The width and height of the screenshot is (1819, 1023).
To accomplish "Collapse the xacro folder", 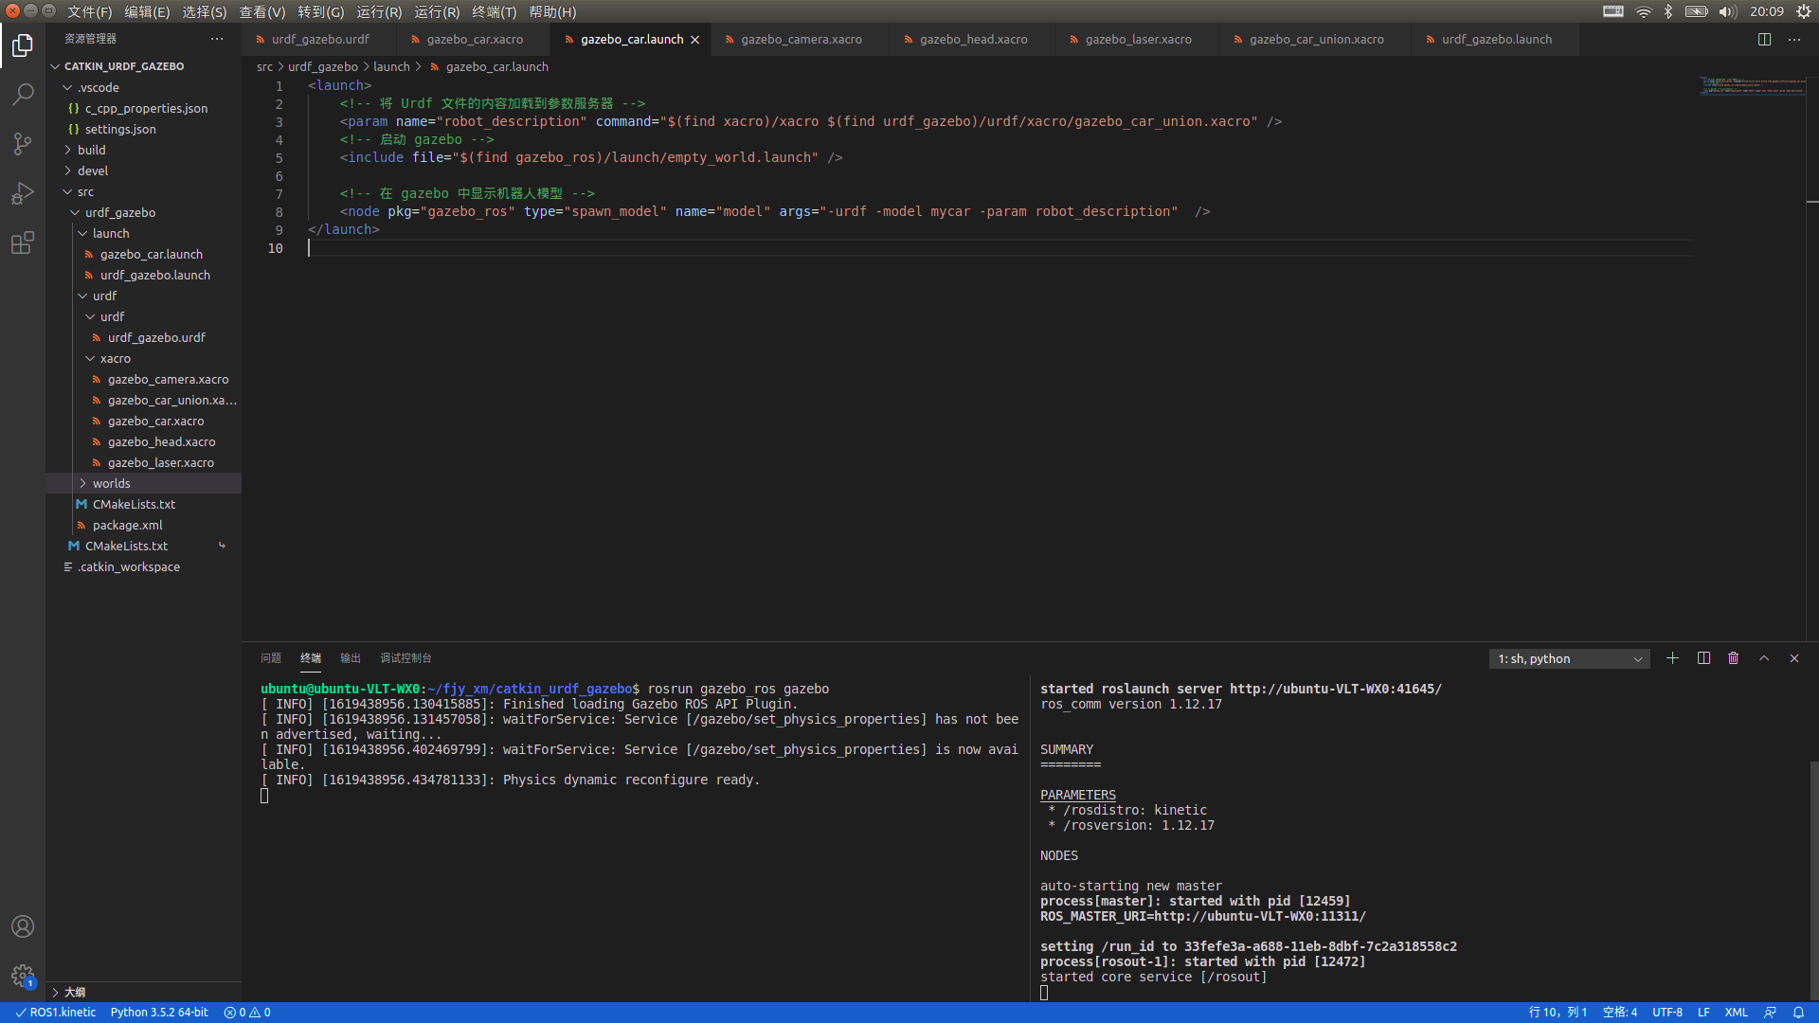I will click(x=115, y=359).
